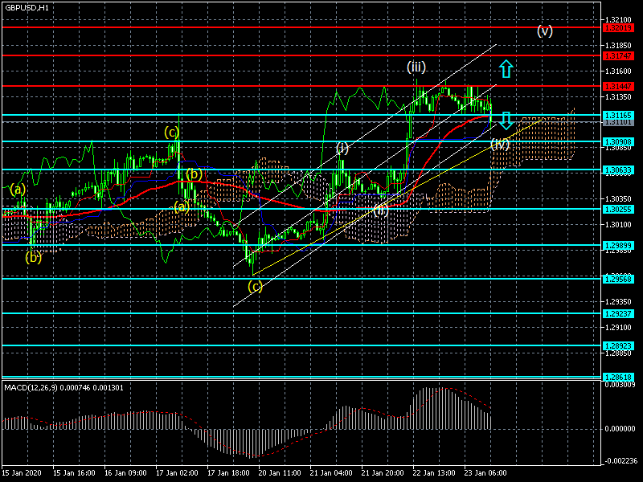Click the 20 Jan 11:00 time label
The width and height of the screenshot is (643, 482).
[280, 472]
